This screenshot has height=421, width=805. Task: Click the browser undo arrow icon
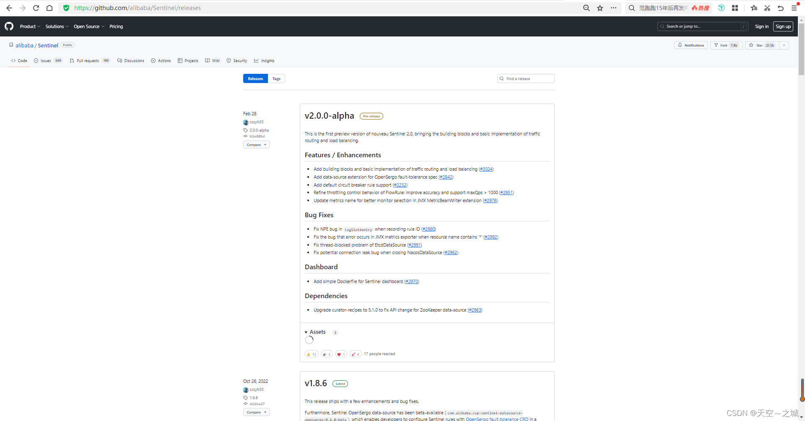781,8
